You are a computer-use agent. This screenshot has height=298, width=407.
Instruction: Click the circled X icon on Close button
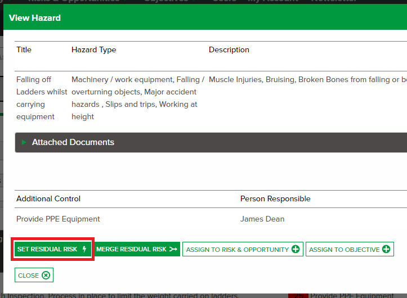click(x=46, y=275)
